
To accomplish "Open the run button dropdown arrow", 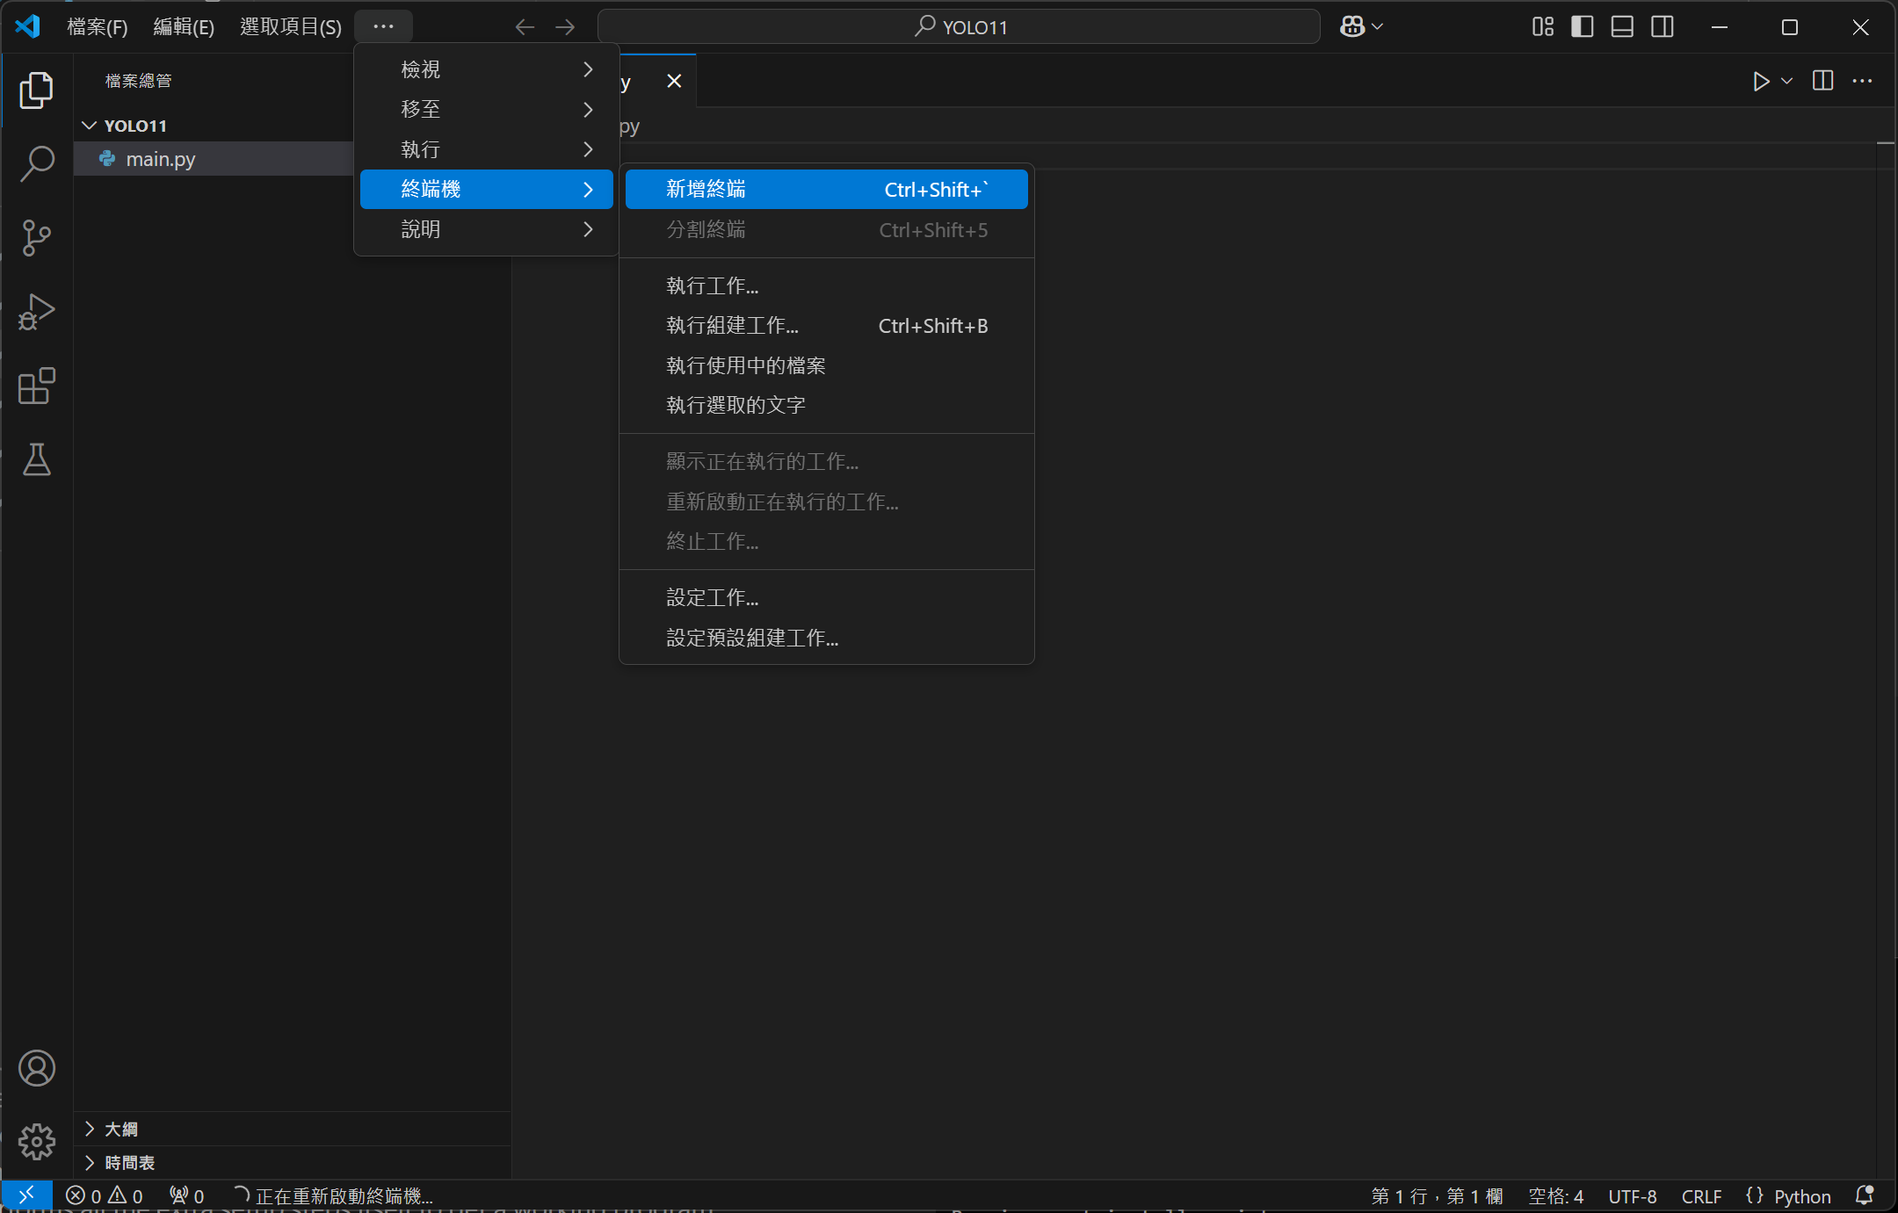I will 1787,81.
